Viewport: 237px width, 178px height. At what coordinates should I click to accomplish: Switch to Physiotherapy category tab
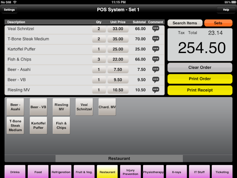(x=153, y=172)
